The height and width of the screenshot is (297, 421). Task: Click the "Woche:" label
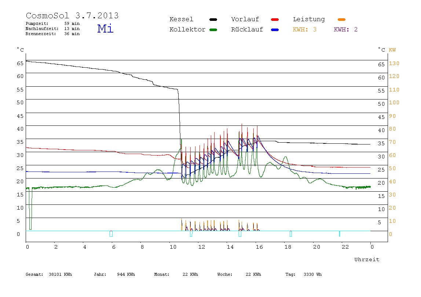tap(225, 274)
